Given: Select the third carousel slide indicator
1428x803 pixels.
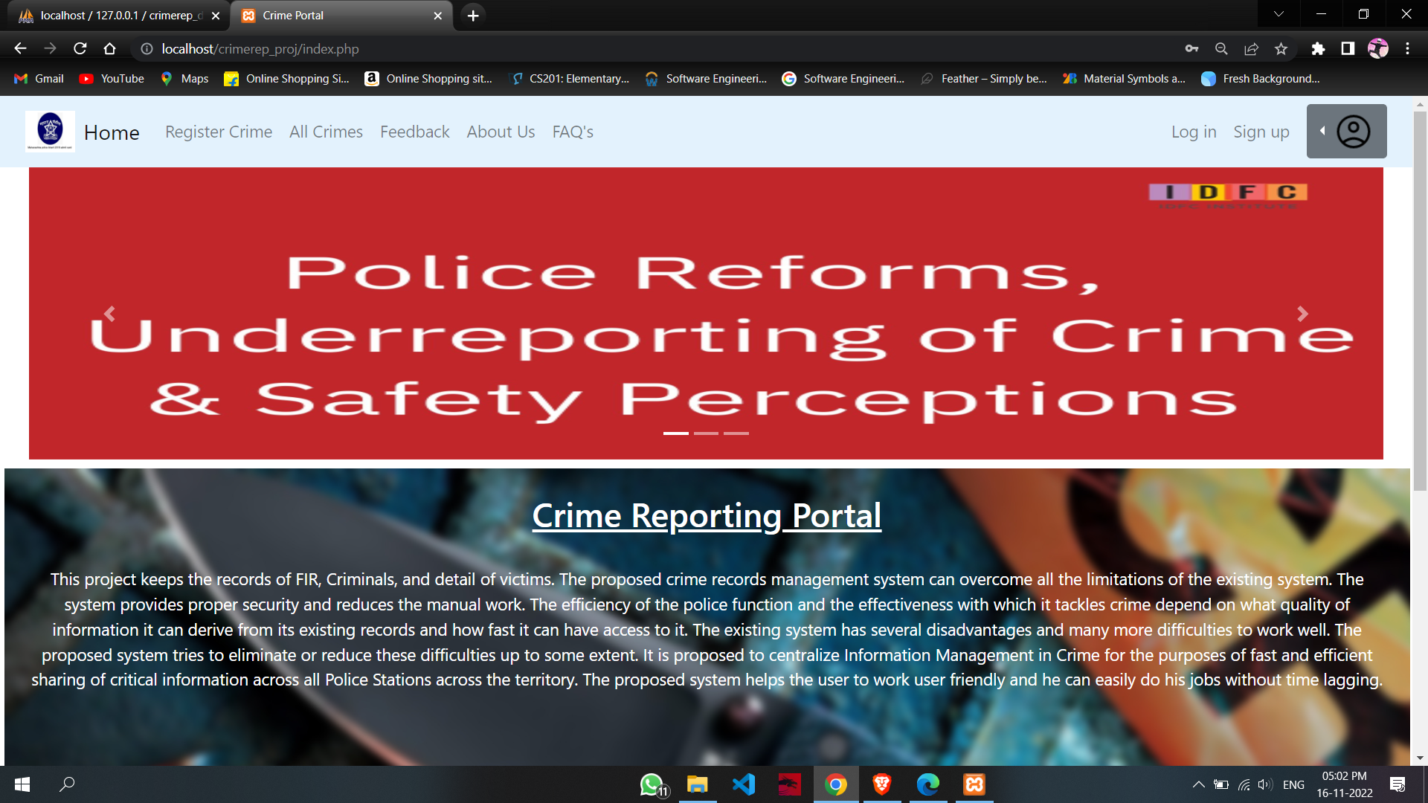Looking at the screenshot, I should tap(736, 433).
